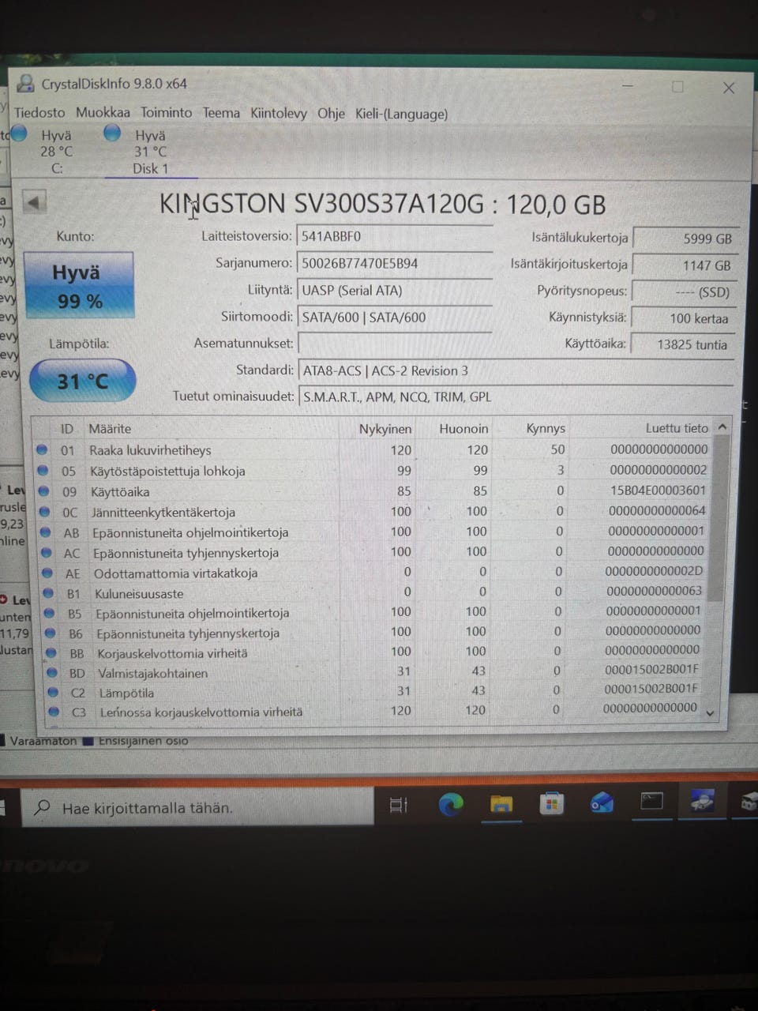Click the Tuetut ominaisuudet features field
Viewport: 758px width, 1011px height.
click(516, 397)
